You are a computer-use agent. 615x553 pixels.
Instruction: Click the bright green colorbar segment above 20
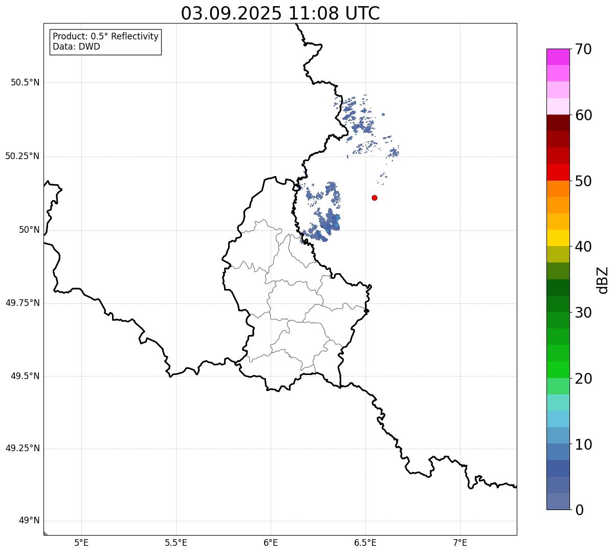click(x=558, y=369)
